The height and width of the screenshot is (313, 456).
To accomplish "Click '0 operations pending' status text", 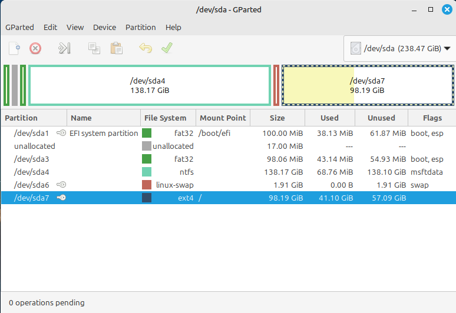I will click(x=47, y=302).
